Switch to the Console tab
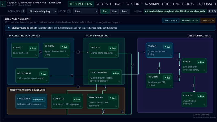 (x=208, y=4)
